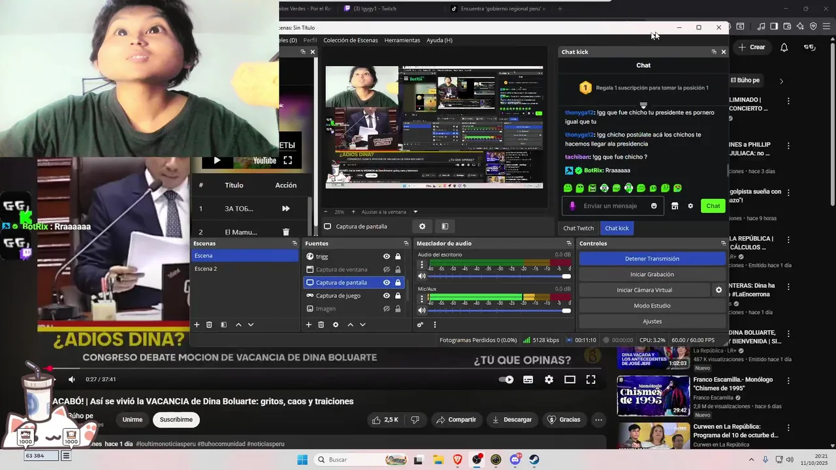The image size is (836, 470).
Task: Add a new scene with plus icon
Action: 197,324
